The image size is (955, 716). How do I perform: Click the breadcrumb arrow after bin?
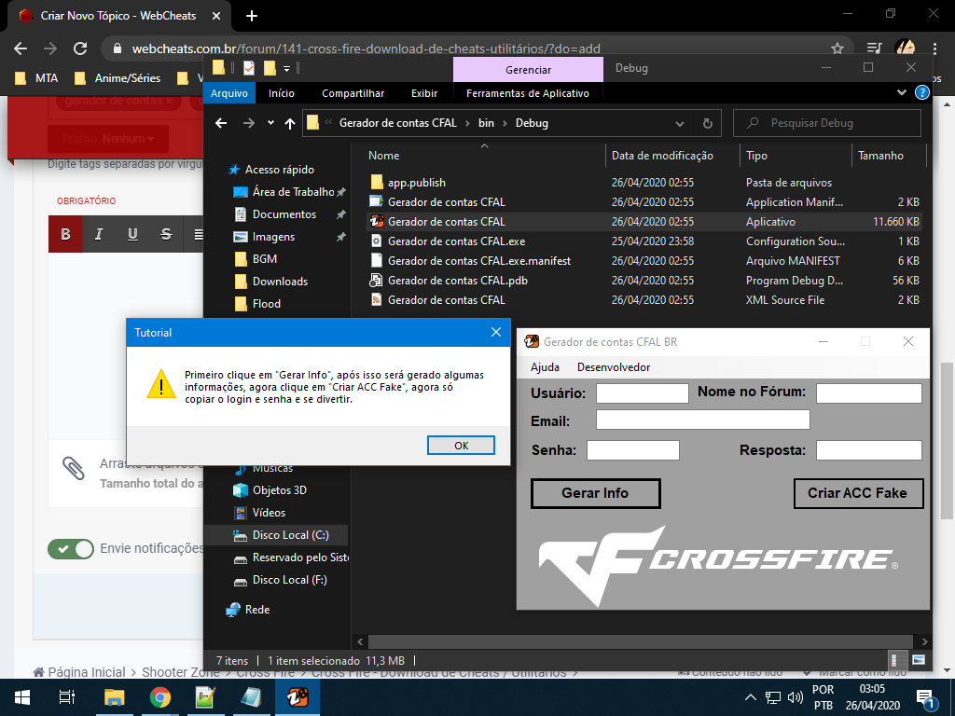tap(505, 123)
